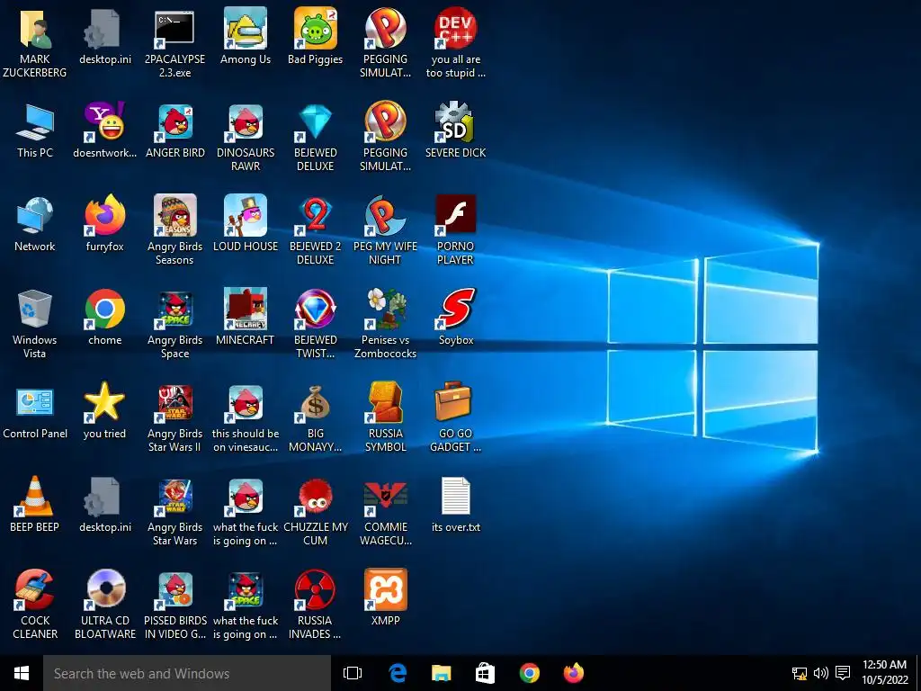
Task: Select the Angry Birds Star Wars shortcut
Action: (174, 496)
